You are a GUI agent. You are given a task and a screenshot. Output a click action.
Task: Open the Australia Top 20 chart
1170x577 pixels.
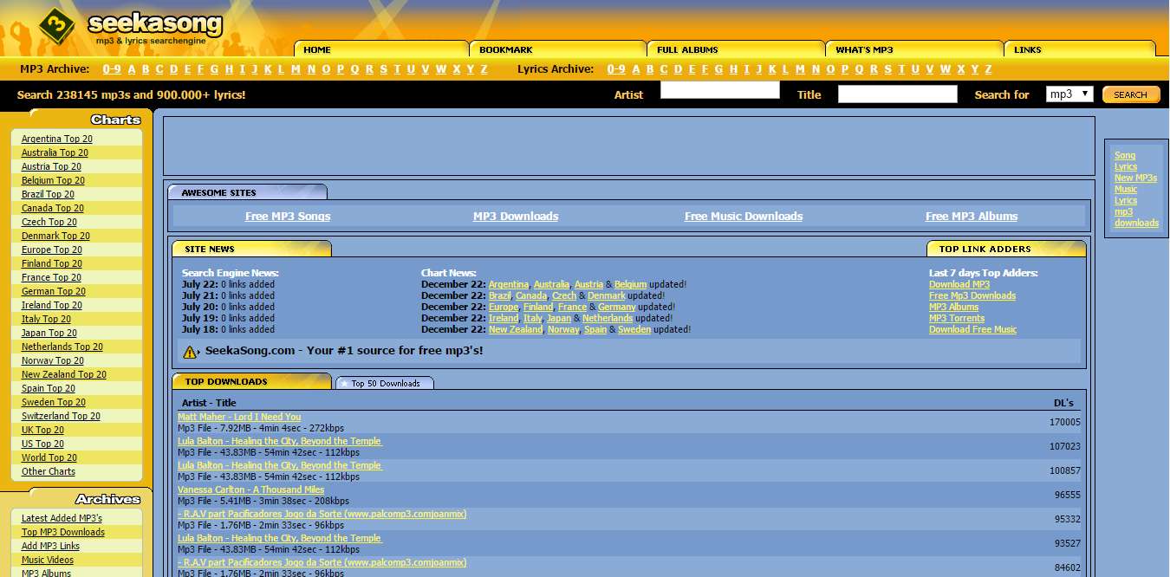pos(55,152)
